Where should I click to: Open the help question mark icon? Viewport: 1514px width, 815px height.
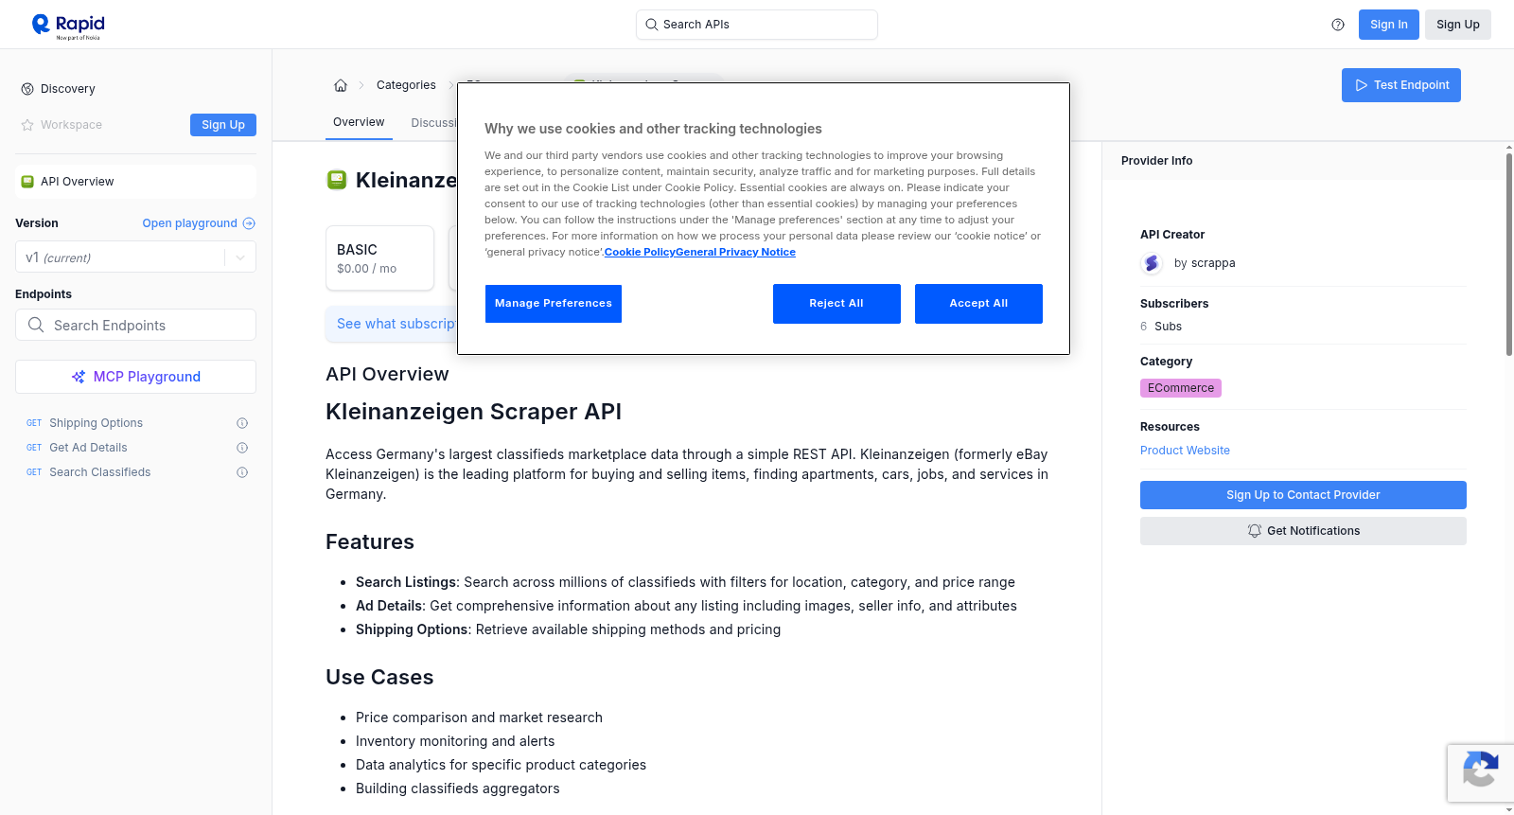[1338, 25]
